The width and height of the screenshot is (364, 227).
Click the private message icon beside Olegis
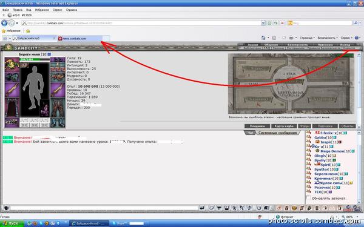tap(309, 155)
